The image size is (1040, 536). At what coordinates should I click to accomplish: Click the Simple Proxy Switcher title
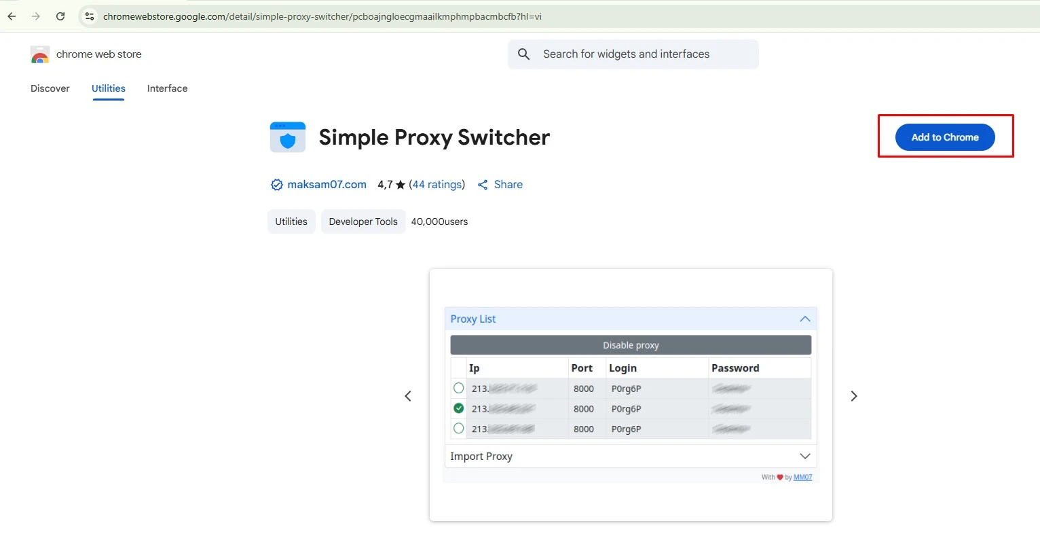point(434,137)
